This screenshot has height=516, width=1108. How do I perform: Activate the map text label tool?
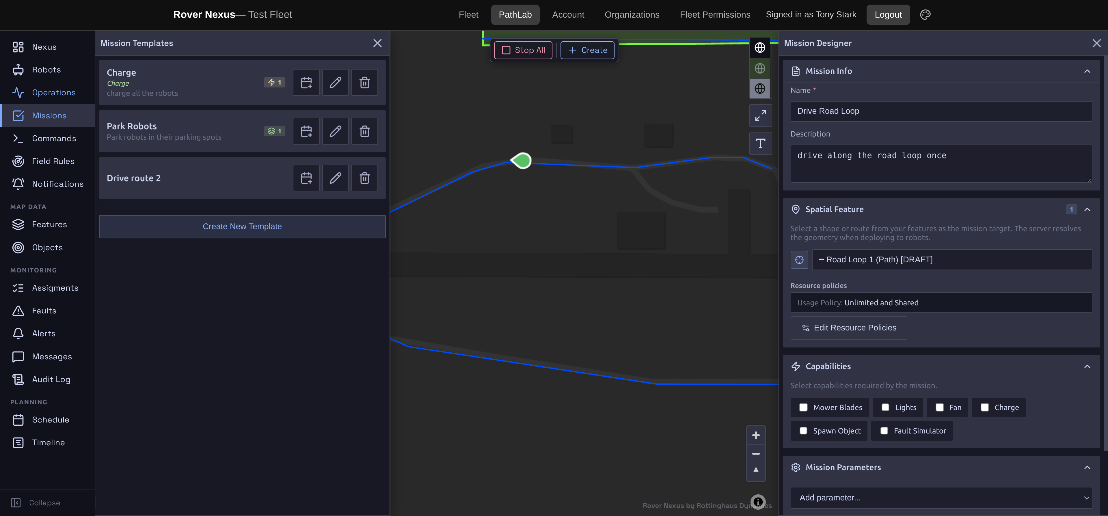(760, 144)
